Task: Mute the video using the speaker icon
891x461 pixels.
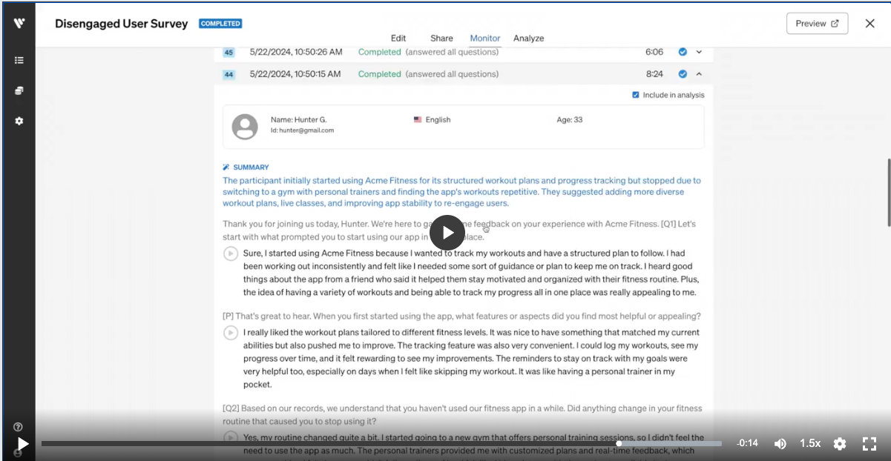Action: [780, 443]
